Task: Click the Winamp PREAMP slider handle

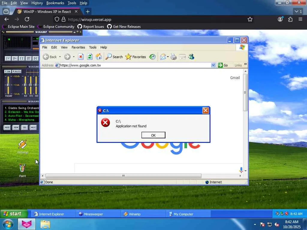Action: coord(8,85)
